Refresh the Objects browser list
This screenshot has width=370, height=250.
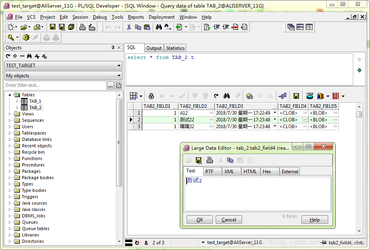coord(8,57)
